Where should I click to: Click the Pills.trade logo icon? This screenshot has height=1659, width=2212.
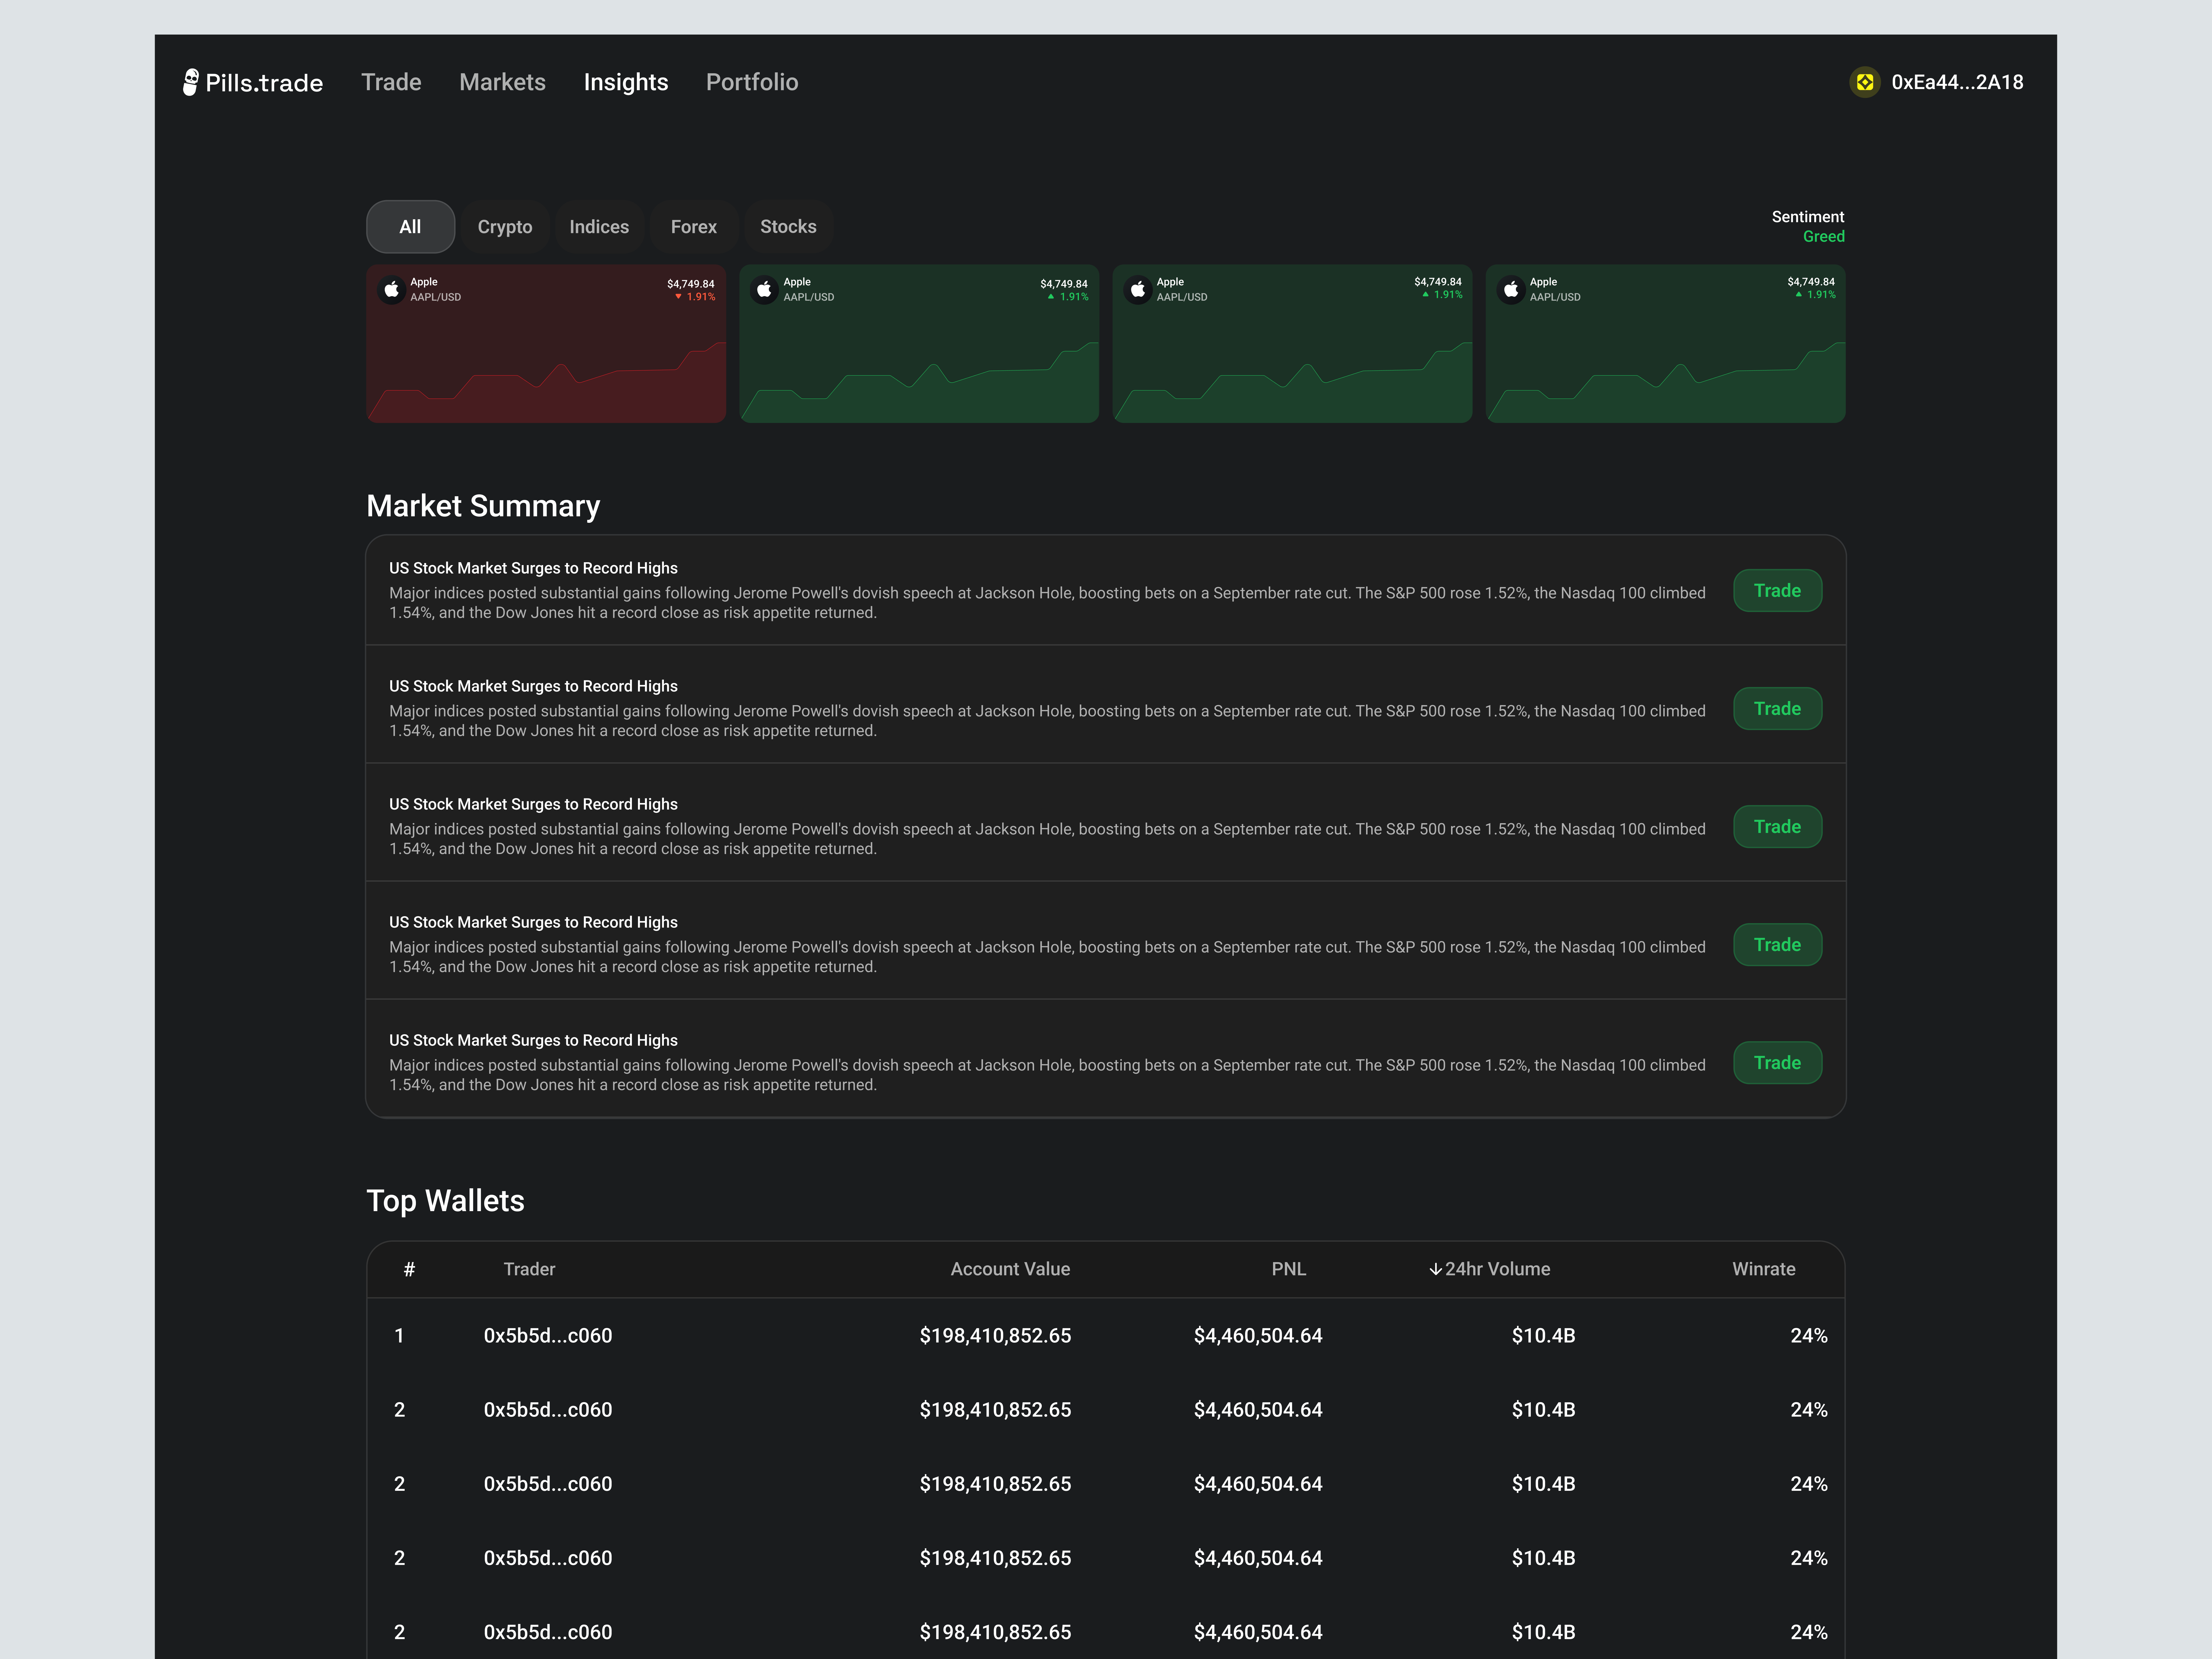(190, 82)
